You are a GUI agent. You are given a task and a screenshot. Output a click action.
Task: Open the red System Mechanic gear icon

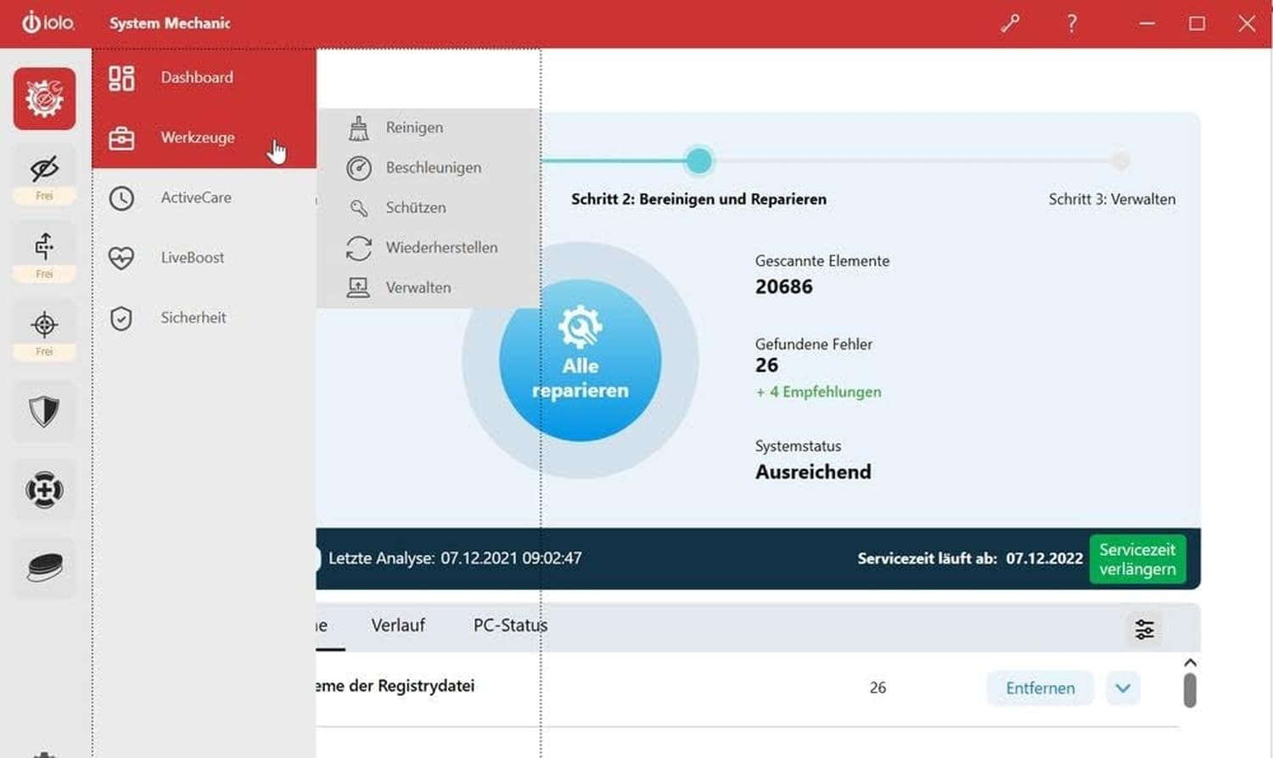click(44, 98)
